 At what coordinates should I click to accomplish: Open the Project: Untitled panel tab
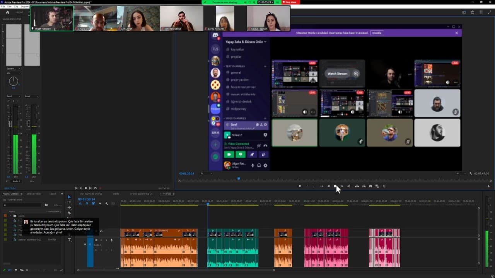pyautogui.click(x=10, y=194)
